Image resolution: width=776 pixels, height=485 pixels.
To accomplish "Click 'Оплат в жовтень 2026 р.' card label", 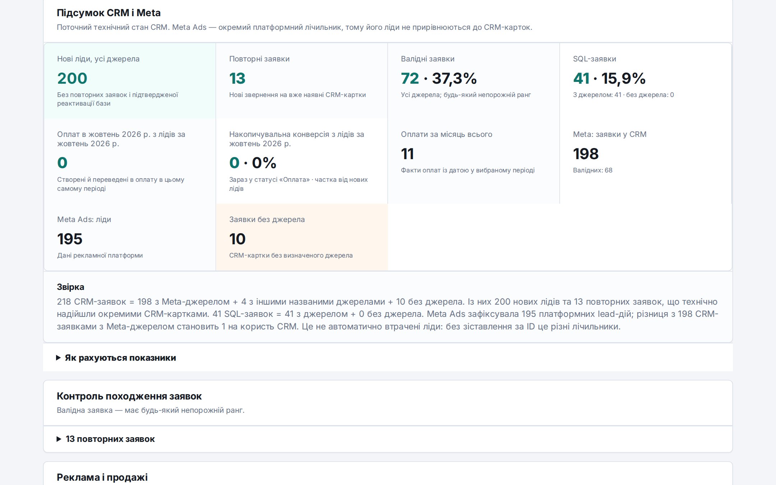I will coord(121,139).
